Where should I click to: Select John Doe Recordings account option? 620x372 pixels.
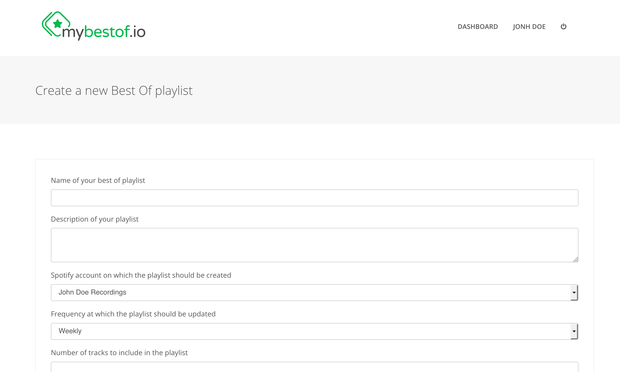click(x=92, y=292)
